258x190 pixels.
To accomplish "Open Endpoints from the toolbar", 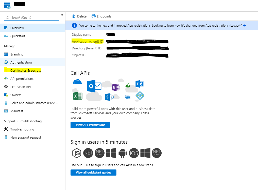I will [101, 16].
